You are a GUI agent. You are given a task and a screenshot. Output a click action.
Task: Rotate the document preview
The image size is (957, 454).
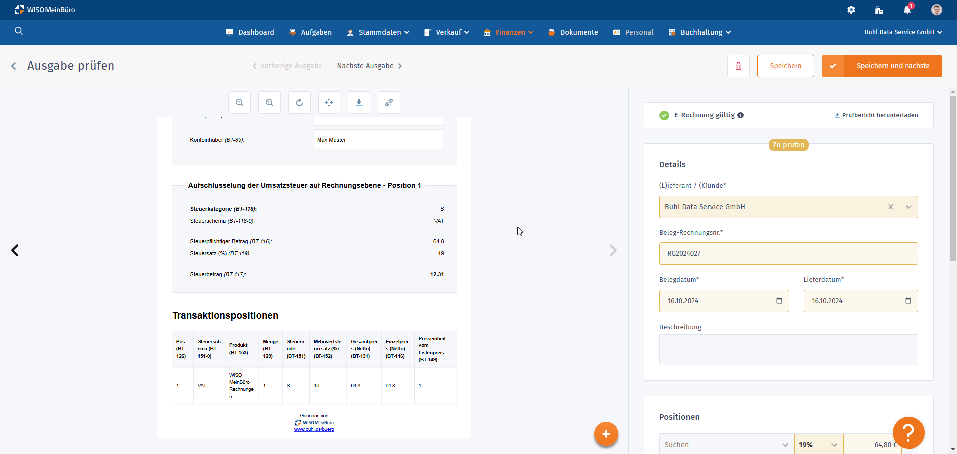300,103
